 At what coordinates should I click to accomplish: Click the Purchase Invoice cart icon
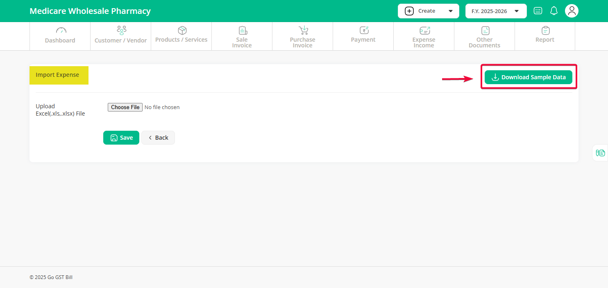(x=303, y=30)
